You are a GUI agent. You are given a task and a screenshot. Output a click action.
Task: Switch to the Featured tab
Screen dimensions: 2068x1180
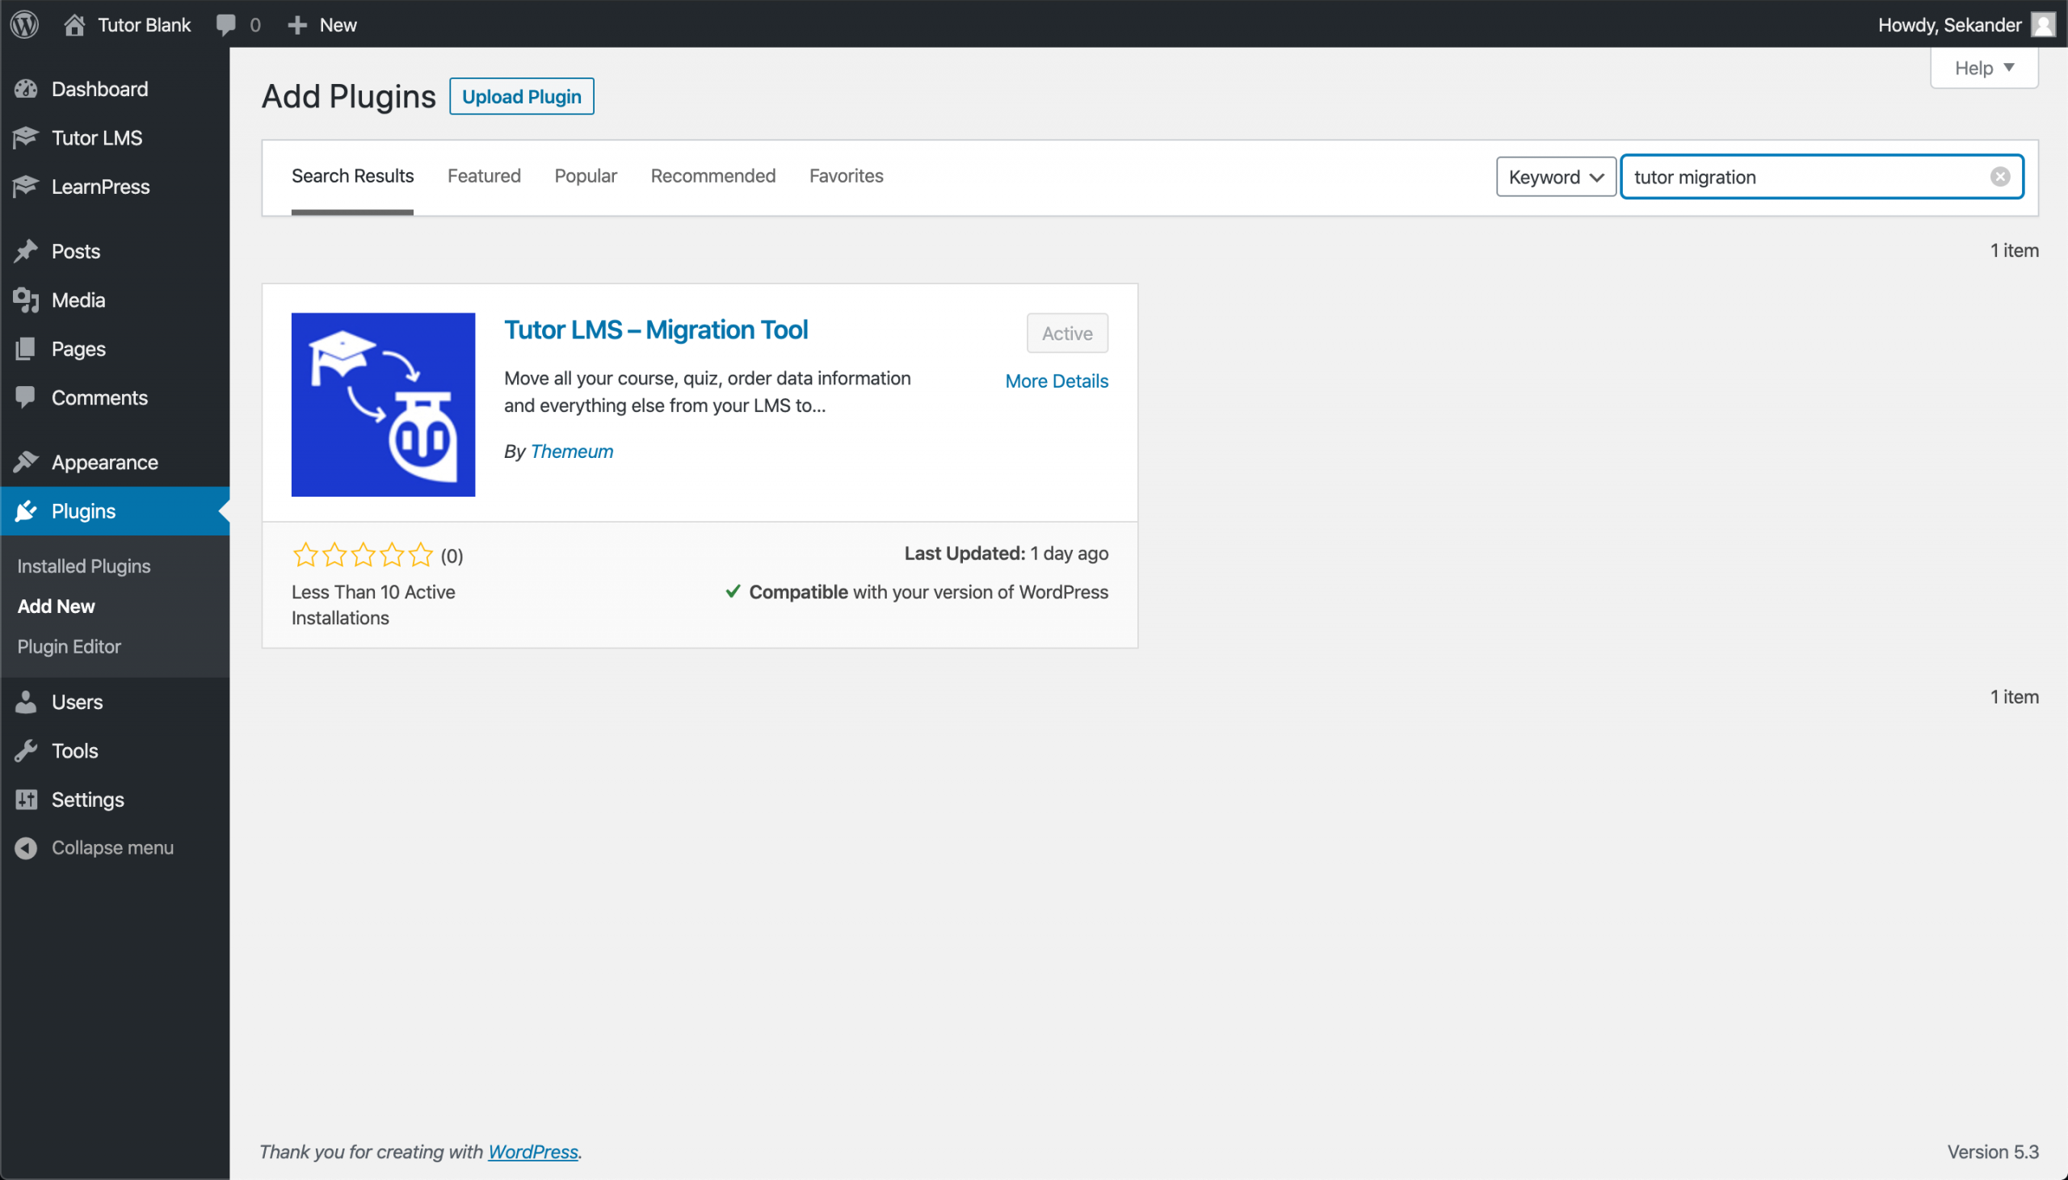tap(484, 176)
